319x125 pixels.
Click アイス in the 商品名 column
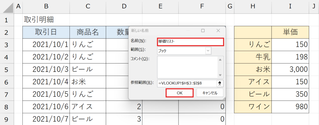coord(88,107)
